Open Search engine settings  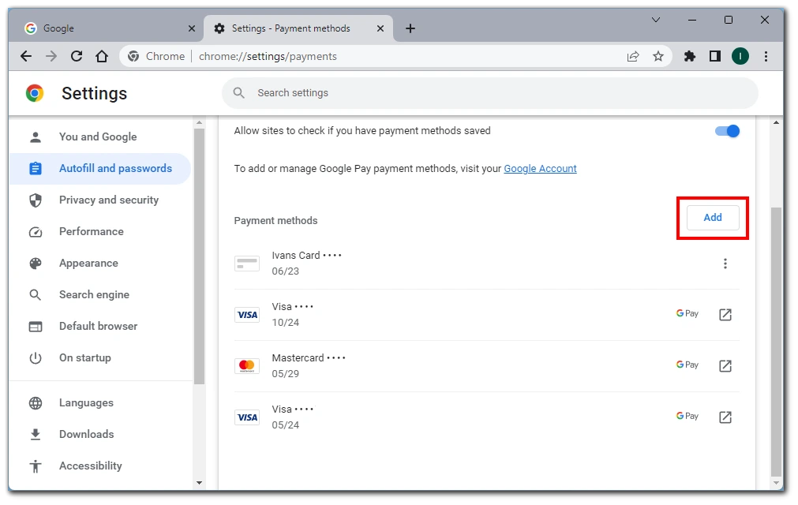click(x=100, y=294)
